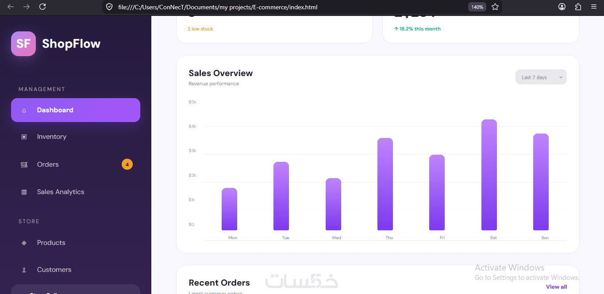604x294 pixels.
Task: Click the Dashboard home icon
Action: (24, 110)
